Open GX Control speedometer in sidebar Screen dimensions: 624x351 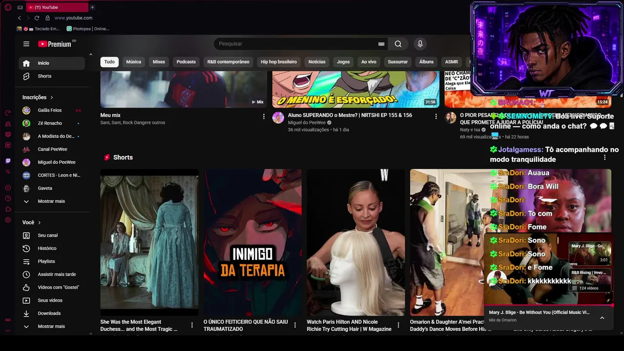[8, 113]
